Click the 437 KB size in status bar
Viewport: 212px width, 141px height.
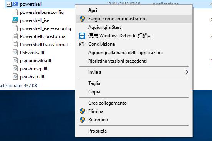click(x=30, y=86)
